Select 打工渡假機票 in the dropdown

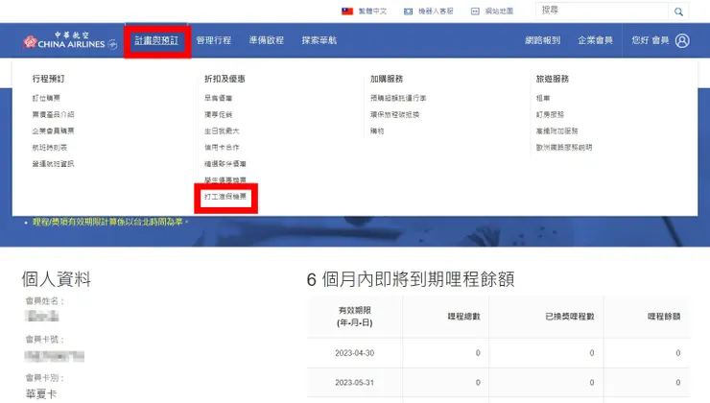225,197
